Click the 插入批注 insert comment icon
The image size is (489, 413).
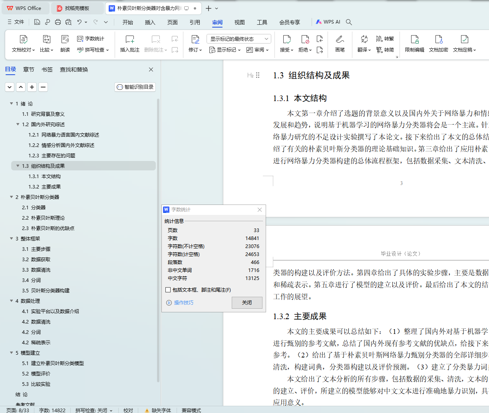point(130,40)
